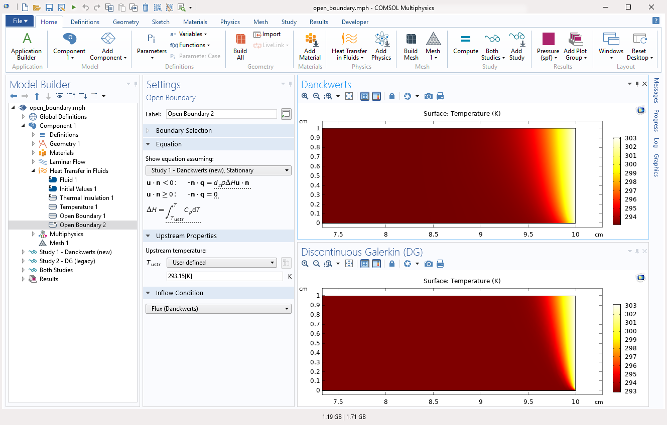Viewport: 667px width, 425px height.
Task: Take a snapshot of the Danckwerts plot
Action: [428, 96]
